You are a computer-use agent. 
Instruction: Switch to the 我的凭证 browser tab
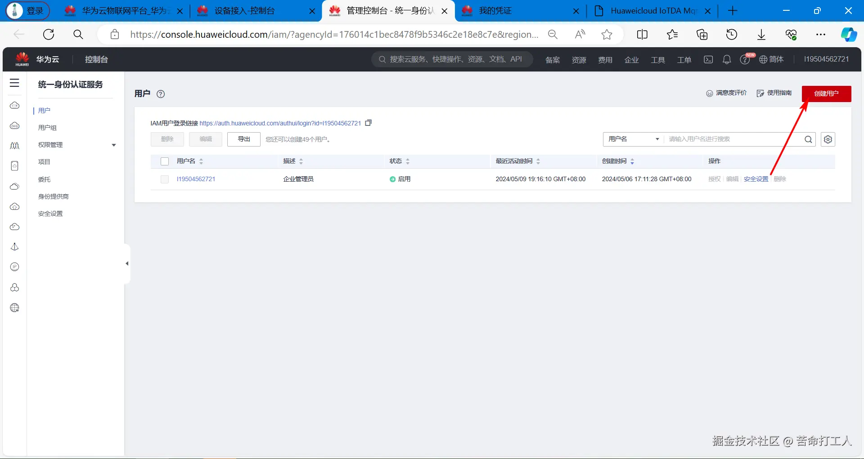495,10
